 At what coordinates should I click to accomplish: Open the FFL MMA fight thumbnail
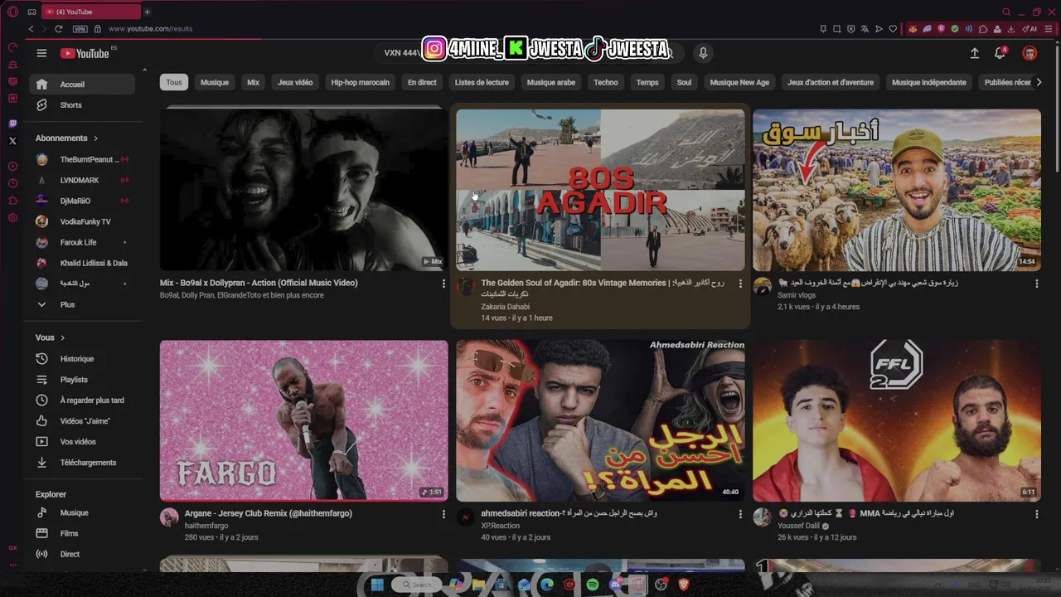click(x=896, y=420)
